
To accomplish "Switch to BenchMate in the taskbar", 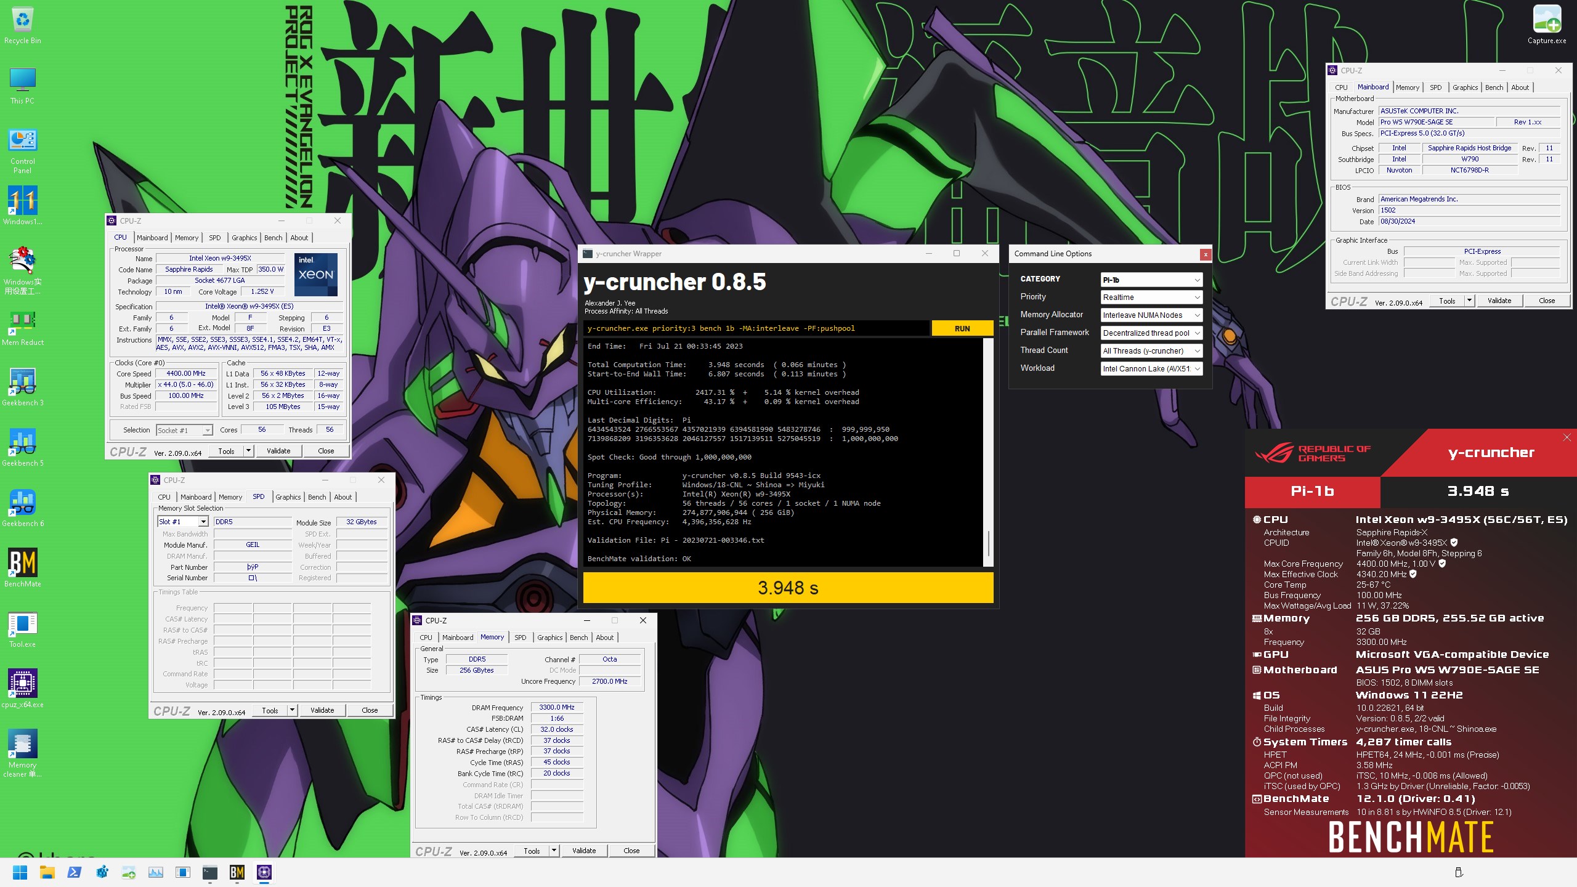I will (237, 872).
